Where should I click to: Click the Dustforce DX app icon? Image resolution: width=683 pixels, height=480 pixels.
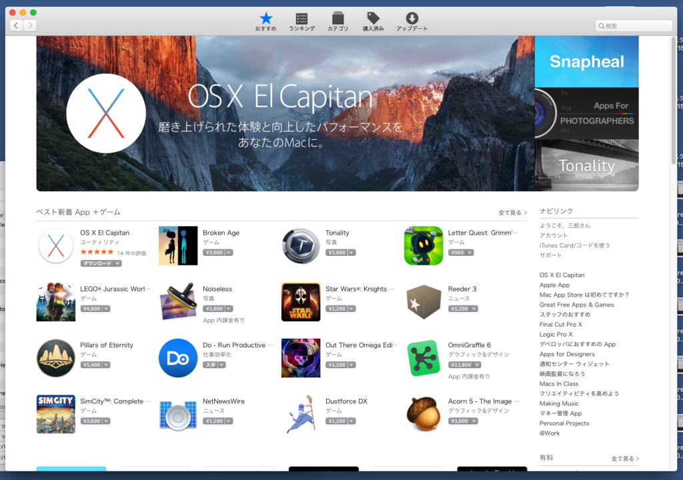[301, 414]
